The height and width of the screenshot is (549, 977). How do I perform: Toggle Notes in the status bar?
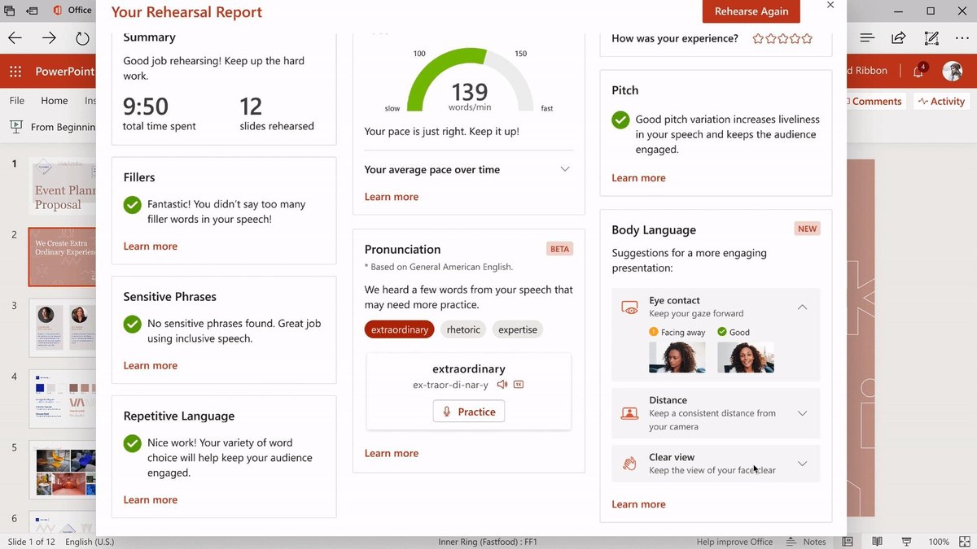click(806, 542)
